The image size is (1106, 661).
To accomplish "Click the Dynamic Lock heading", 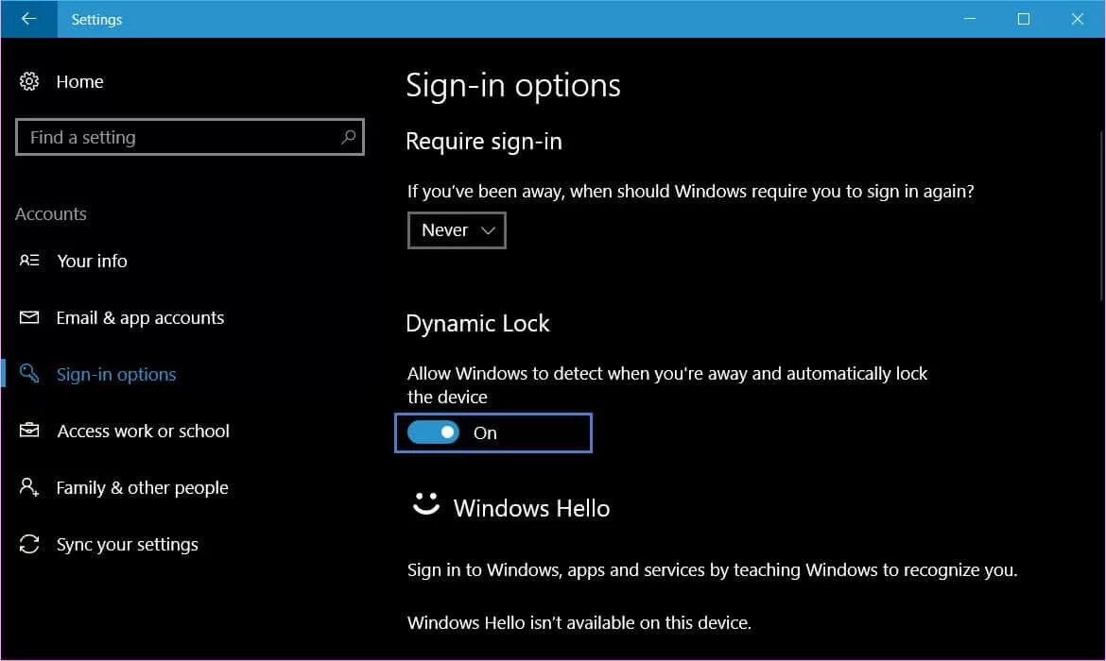I will [477, 324].
